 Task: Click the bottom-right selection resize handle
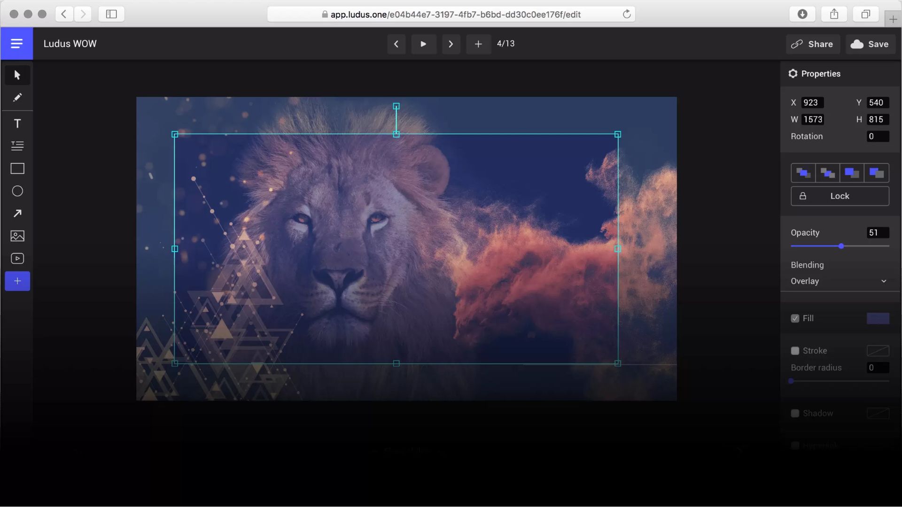[618, 363]
